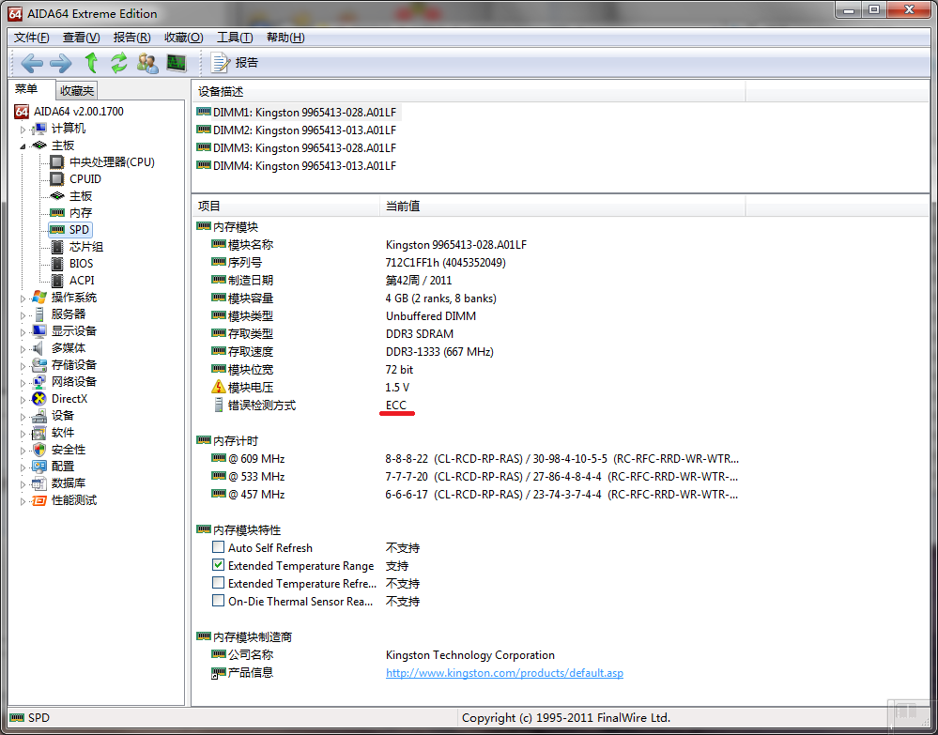Expand the 操作系统 node arrow
Viewport: 938px width, 735px height.
[23, 298]
